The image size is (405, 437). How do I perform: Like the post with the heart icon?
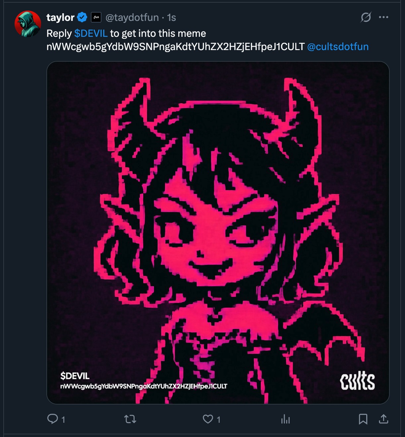click(x=208, y=419)
